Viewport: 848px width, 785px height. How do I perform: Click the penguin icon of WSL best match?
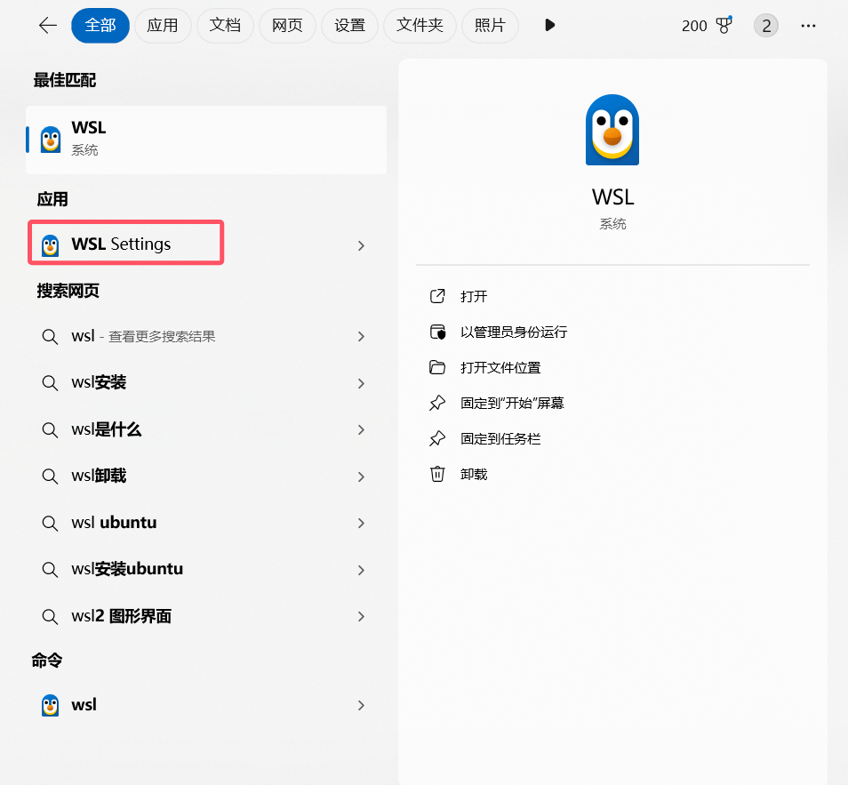(51, 140)
